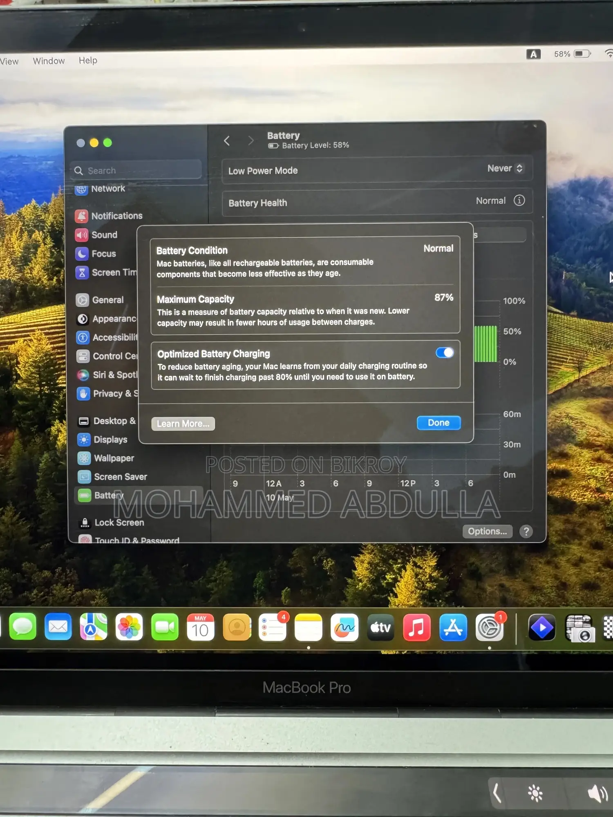The image size is (613, 817).
Task: Click the Done button
Action: (438, 423)
